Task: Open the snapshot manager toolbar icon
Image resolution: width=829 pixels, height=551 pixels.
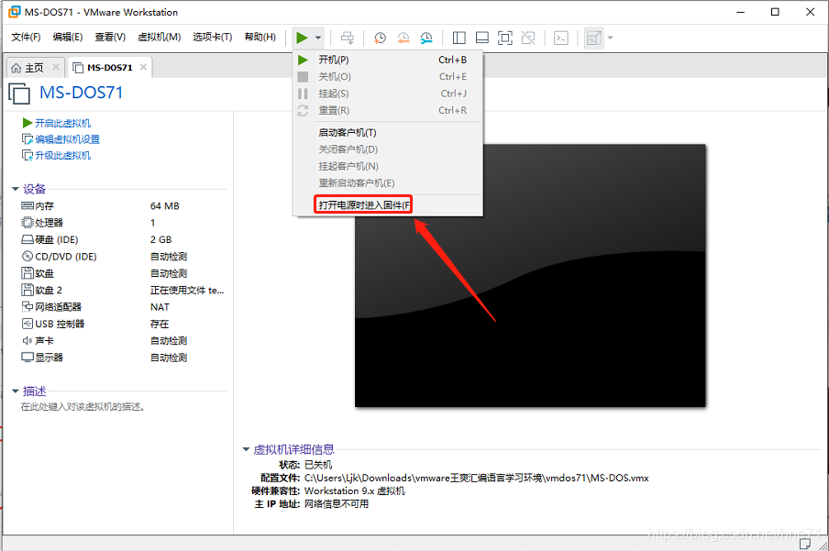Action: (426, 39)
